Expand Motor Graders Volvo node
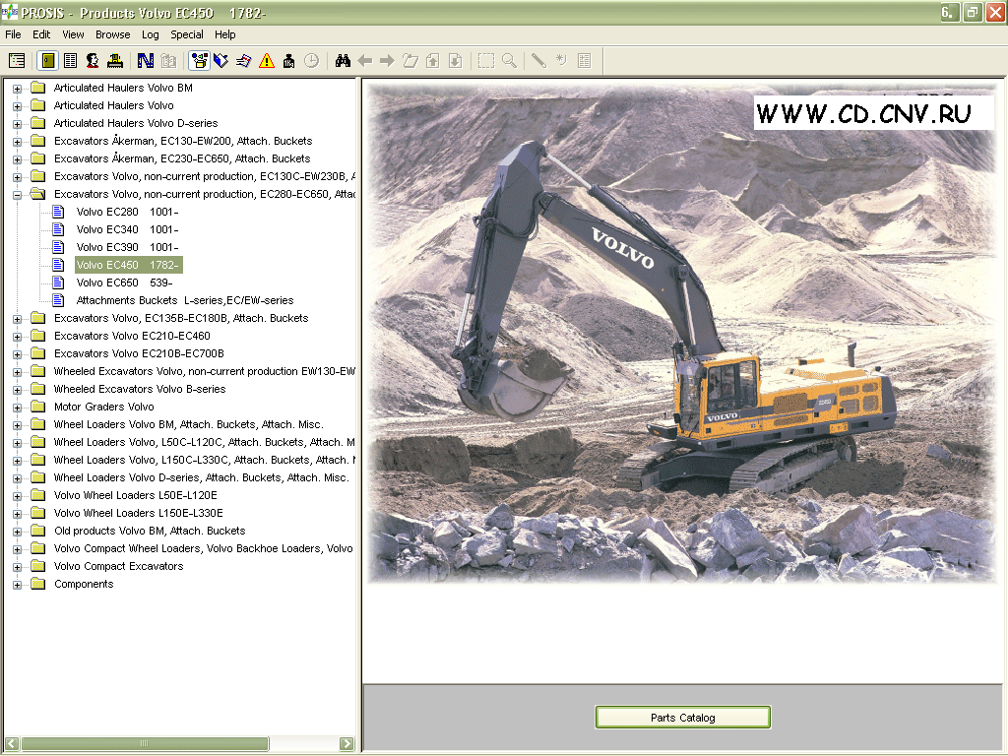Image resolution: width=1008 pixels, height=756 pixels. click(x=18, y=408)
